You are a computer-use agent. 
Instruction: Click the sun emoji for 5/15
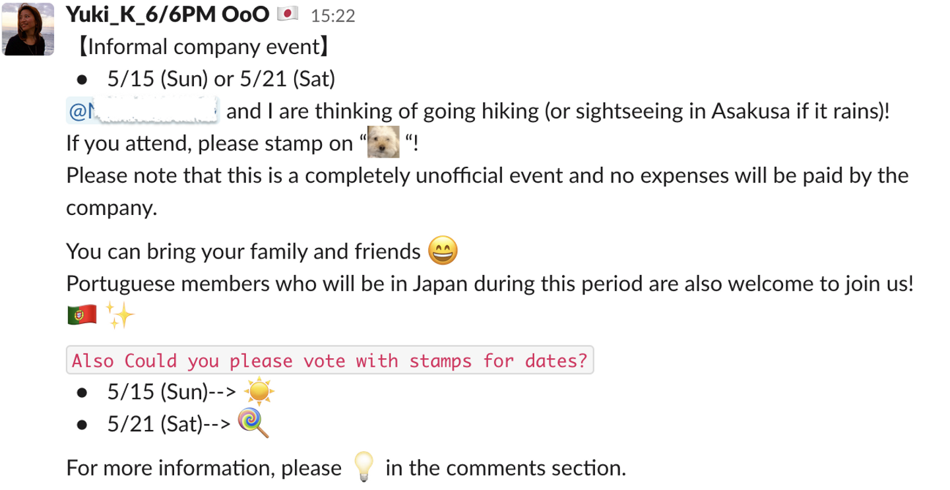pyautogui.click(x=258, y=393)
